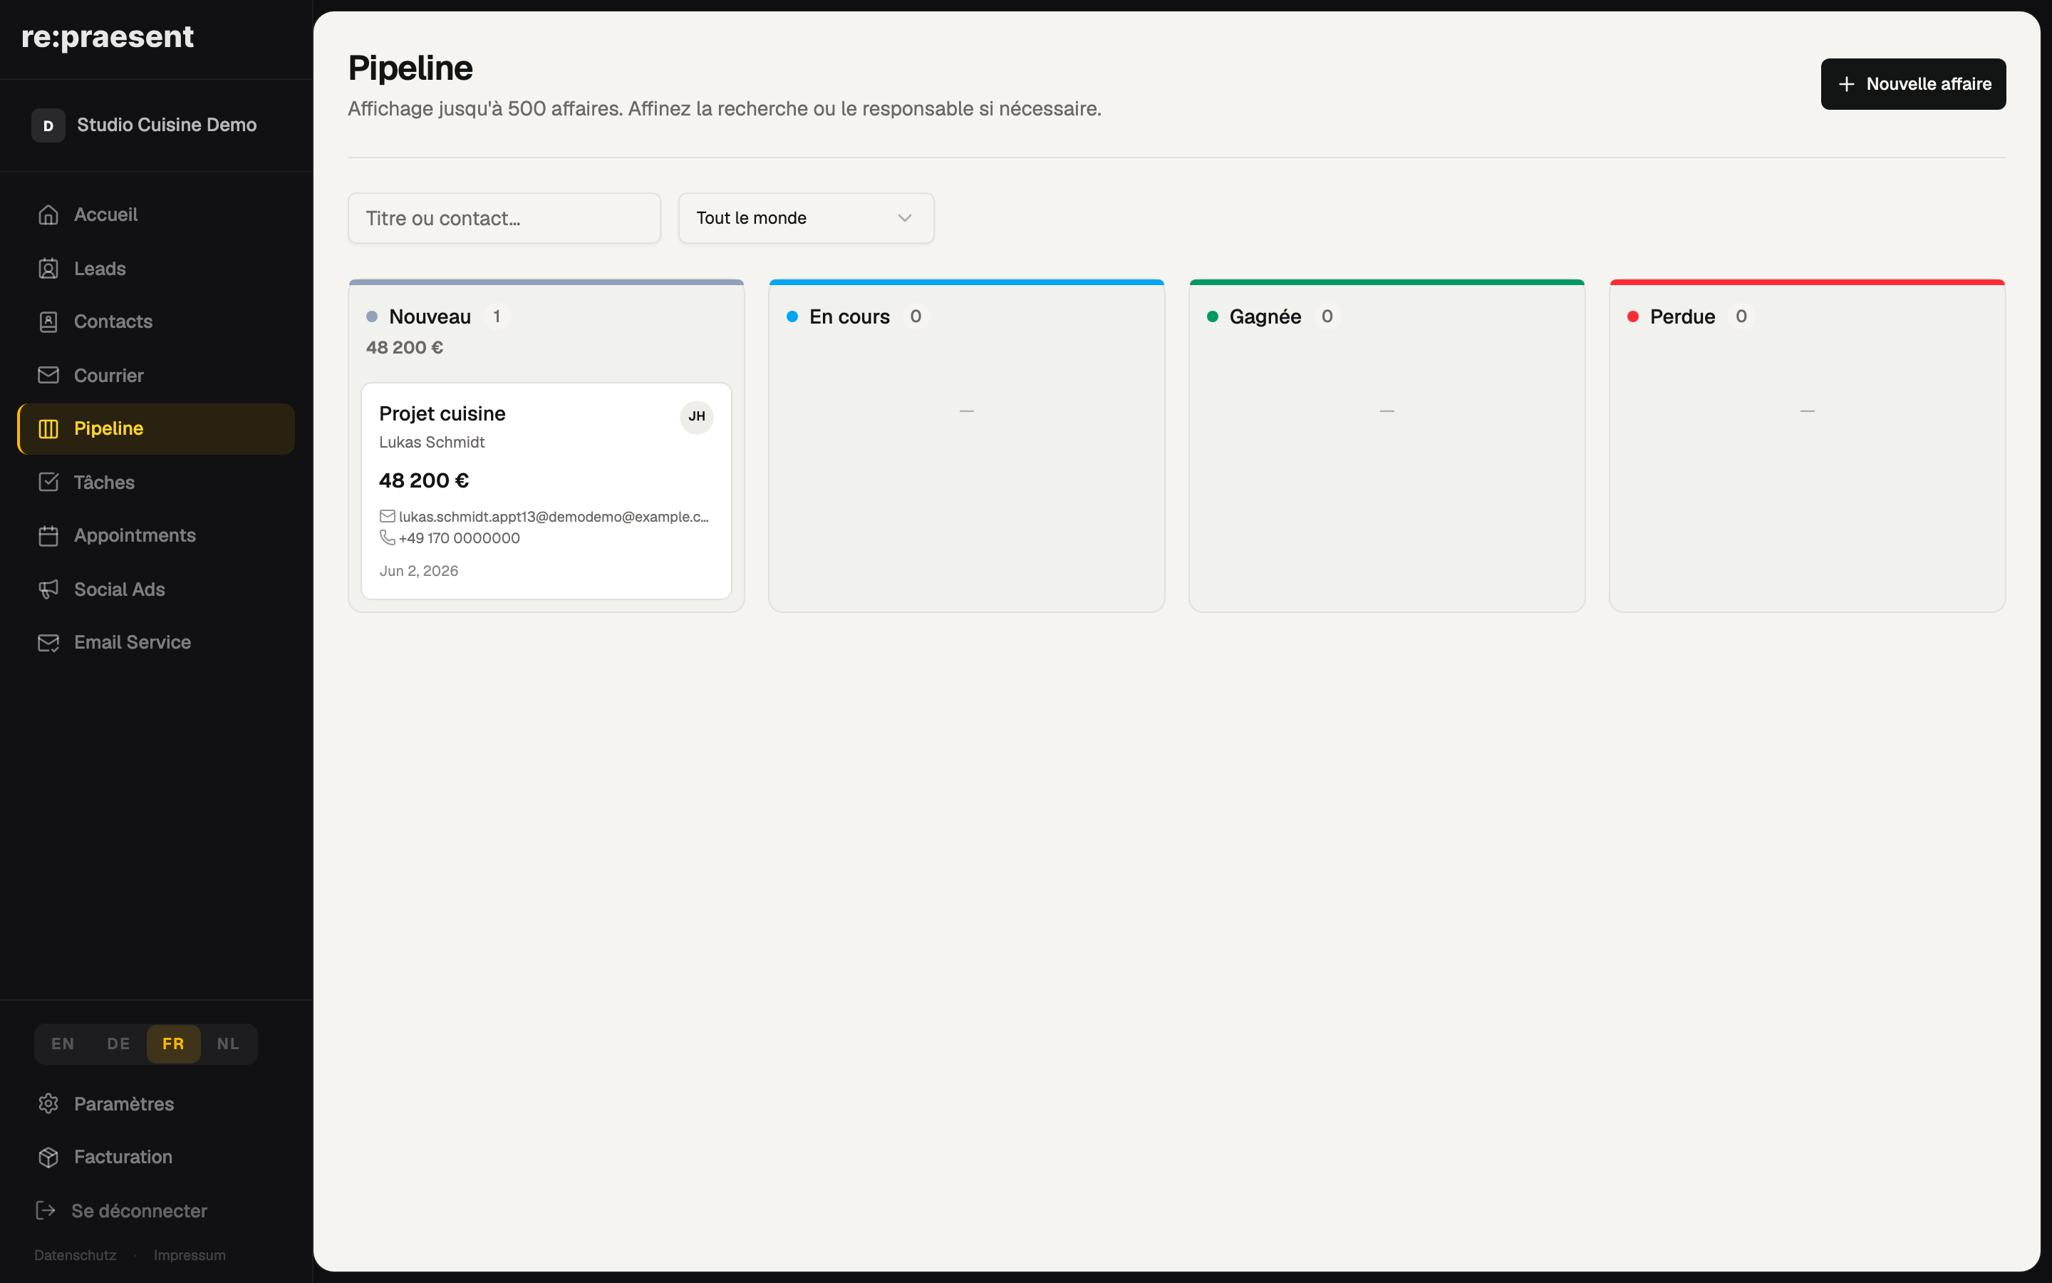Click the Pipeline columns icon
This screenshot has width=2052, height=1283.
(48, 428)
